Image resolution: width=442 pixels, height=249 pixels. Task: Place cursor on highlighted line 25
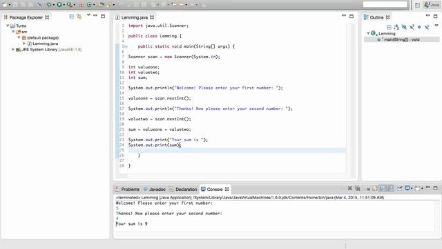pyautogui.click(x=237, y=150)
